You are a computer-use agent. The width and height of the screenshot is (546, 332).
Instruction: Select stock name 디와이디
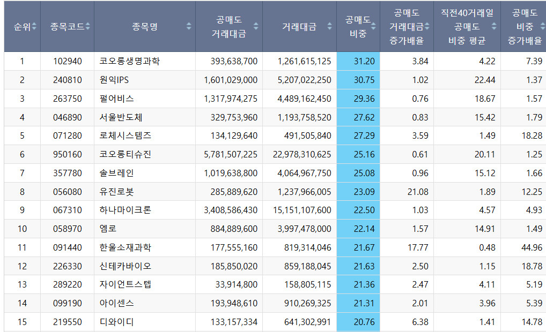click(116, 322)
